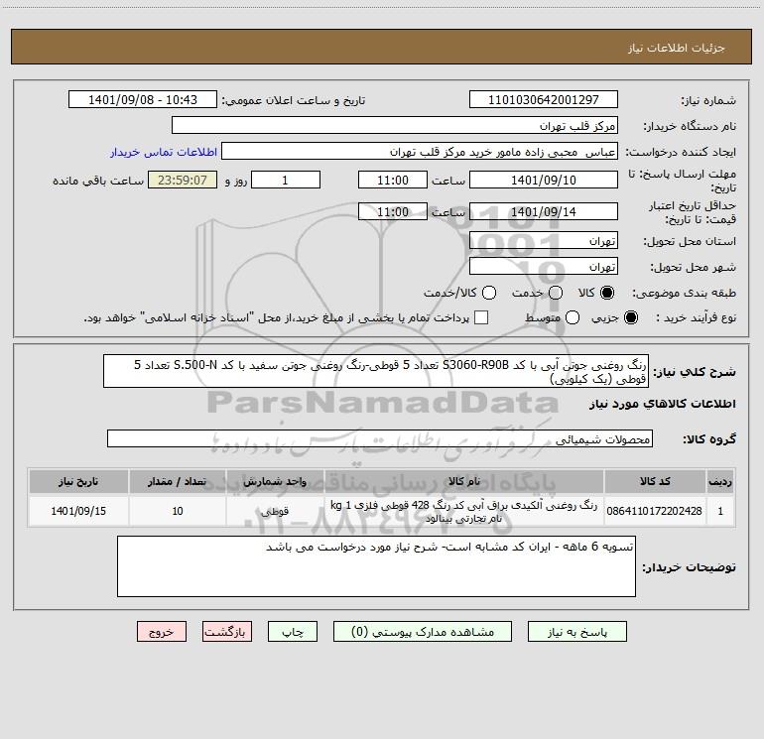The height and width of the screenshot is (739, 764).
Task: Click the کد کالا column header
Action: [655, 481]
